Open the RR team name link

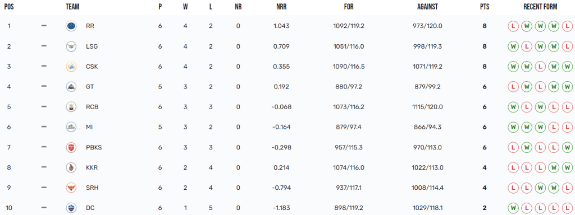tap(90, 26)
